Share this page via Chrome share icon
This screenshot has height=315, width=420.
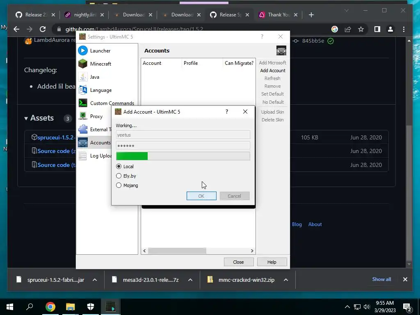click(x=348, y=29)
